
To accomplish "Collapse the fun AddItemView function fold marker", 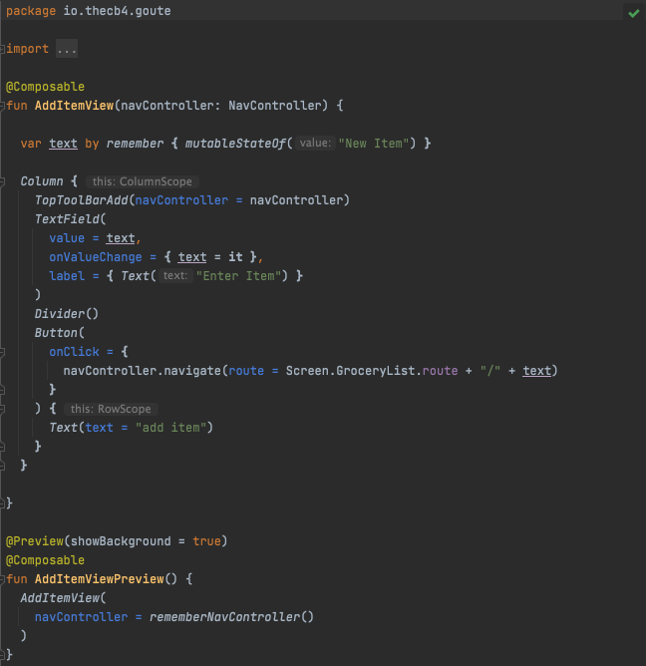I will 2,106.
